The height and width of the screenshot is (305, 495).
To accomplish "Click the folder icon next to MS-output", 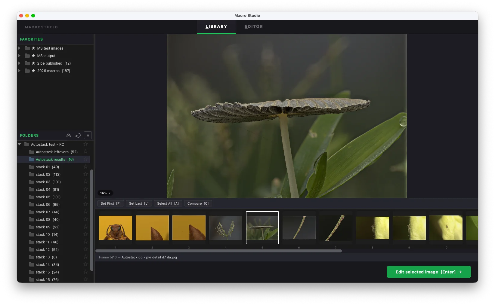I will [27, 56].
